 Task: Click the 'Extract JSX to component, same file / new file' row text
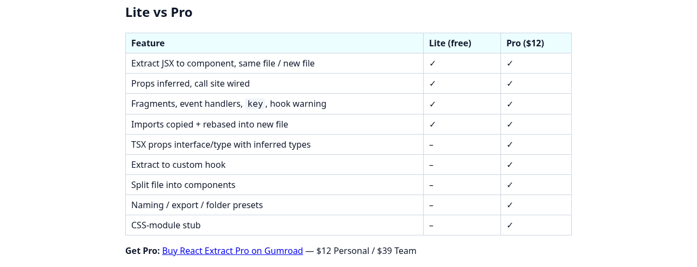(223, 63)
